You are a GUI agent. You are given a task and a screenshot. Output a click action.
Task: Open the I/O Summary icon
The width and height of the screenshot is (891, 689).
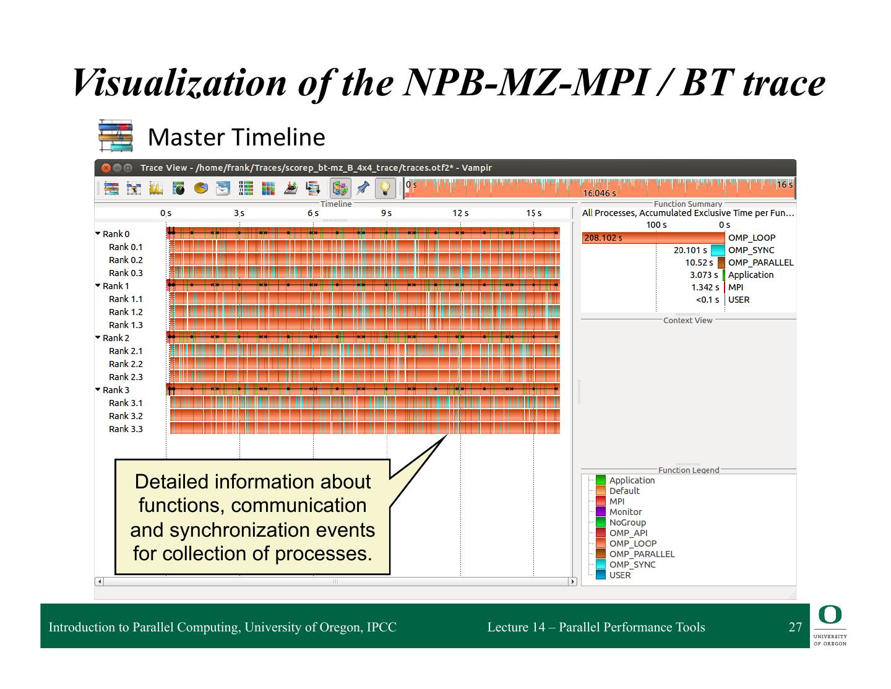point(290,188)
